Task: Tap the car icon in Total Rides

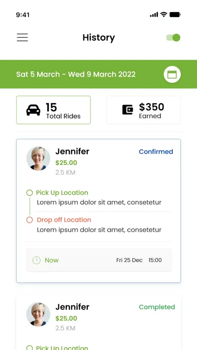Action: [x=33, y=110]
